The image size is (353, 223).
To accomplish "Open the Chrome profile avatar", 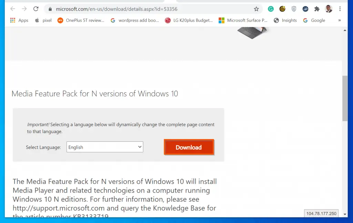I will 329,9.
